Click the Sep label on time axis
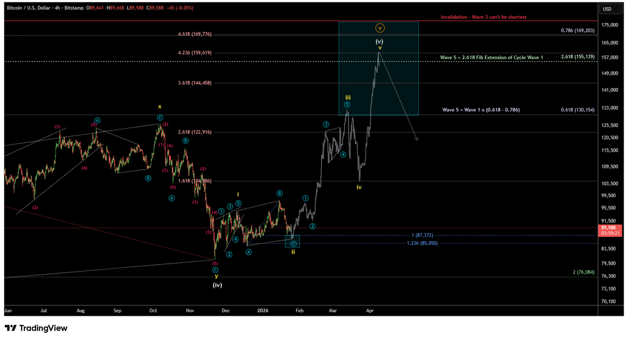This screenshot has height=340, width=628. click(117, 310)
